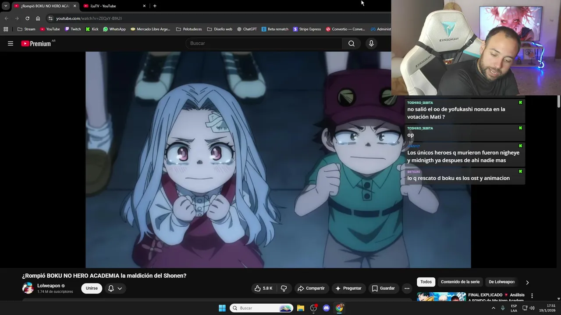Open volume control in tray
Screen dimensions: 561x315
click(x=532, y=308)
